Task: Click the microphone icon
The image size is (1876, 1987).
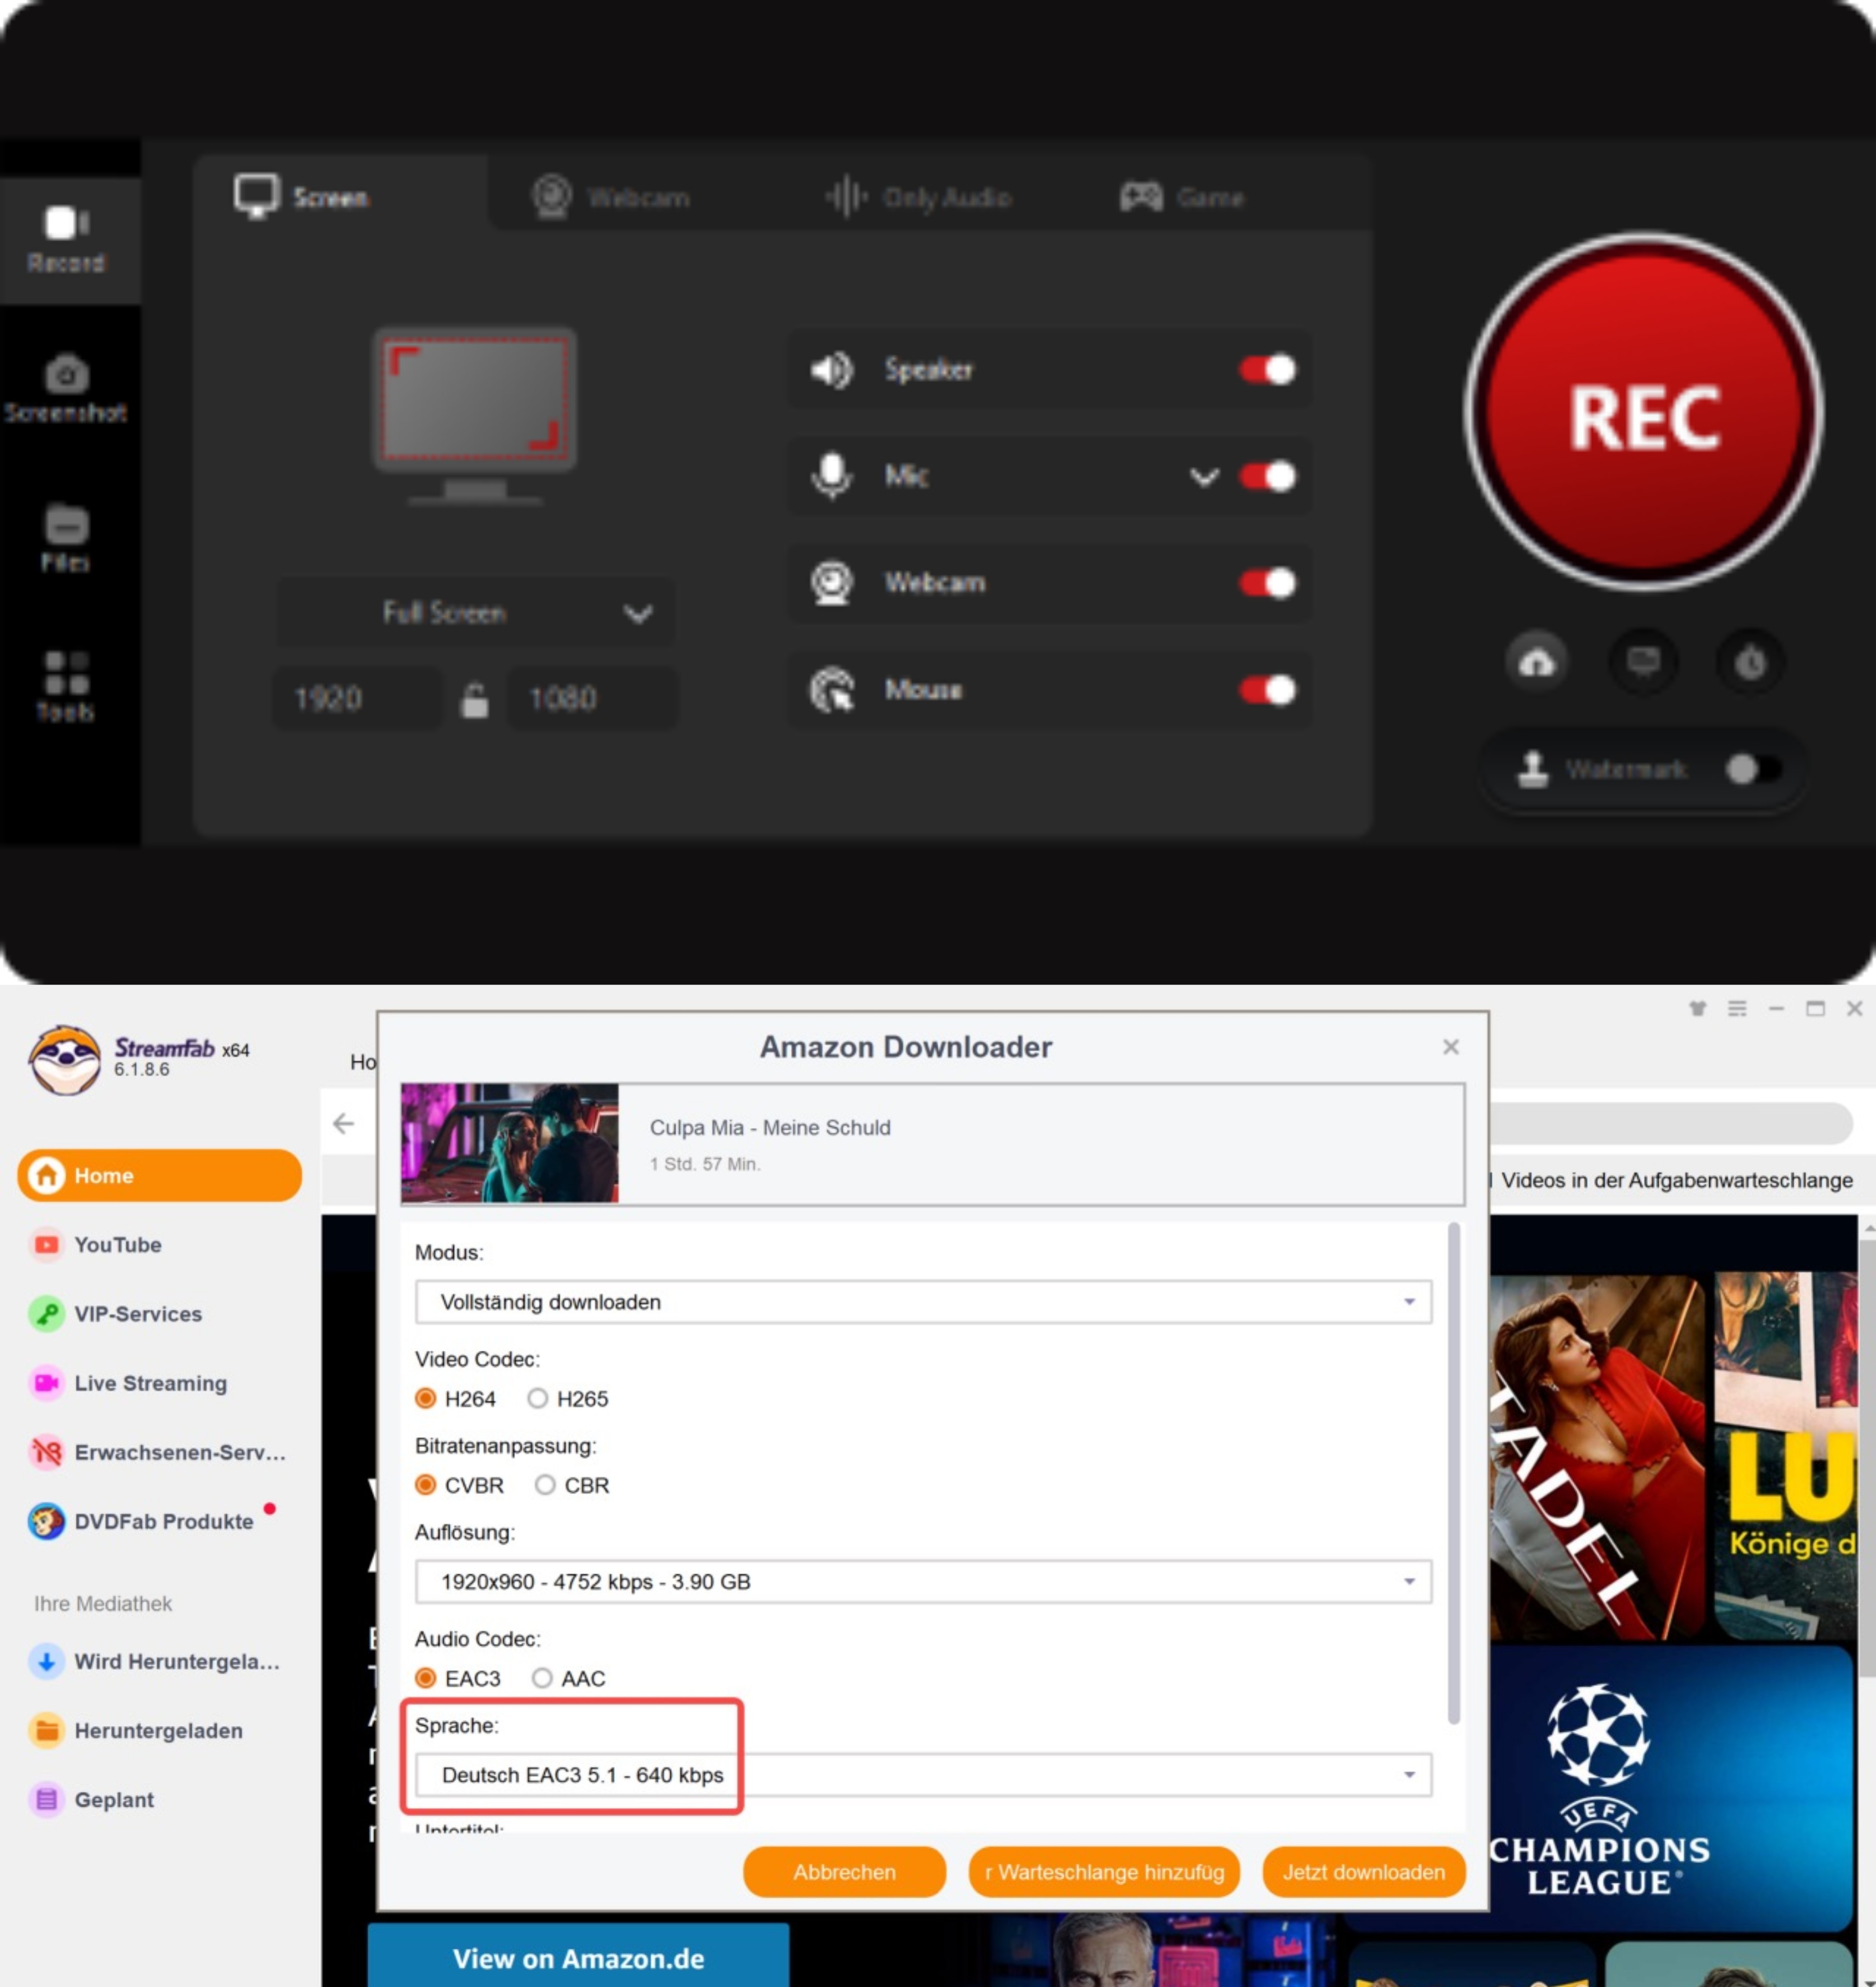Action: (831, 476)
